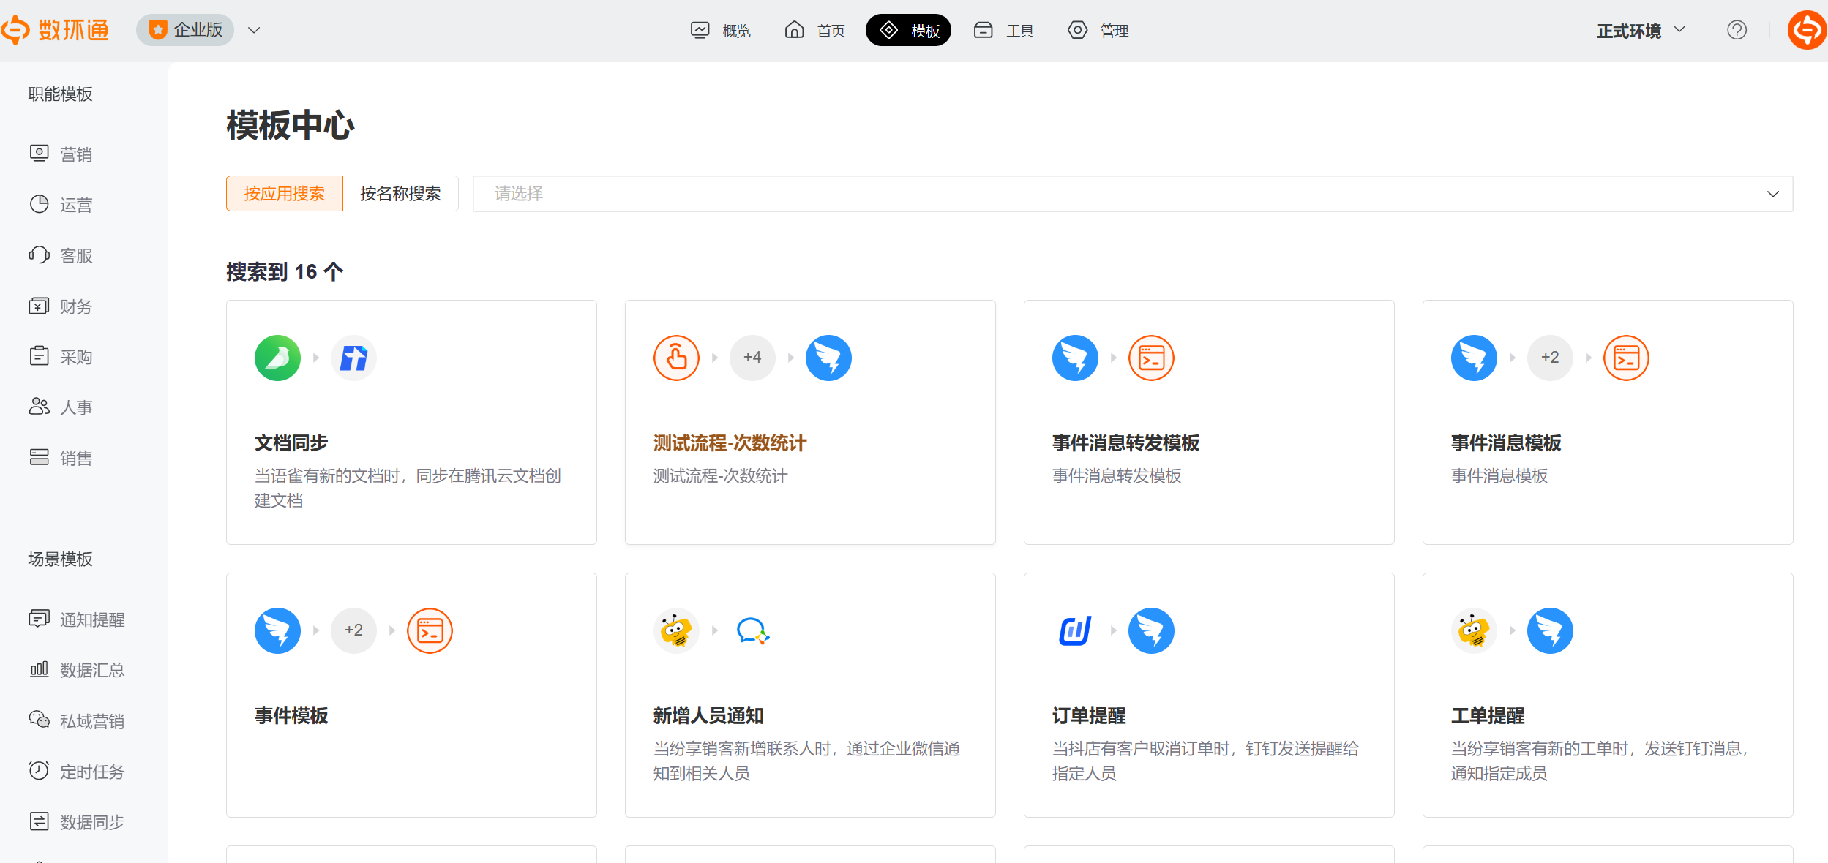Open 客服 templates in sidebar
This screenshot has width=1828, height=863.
pyautogui.click(x=61, y=255)
